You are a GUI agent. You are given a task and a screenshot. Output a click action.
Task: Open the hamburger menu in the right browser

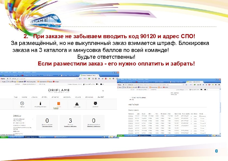(x=219, y=85)
